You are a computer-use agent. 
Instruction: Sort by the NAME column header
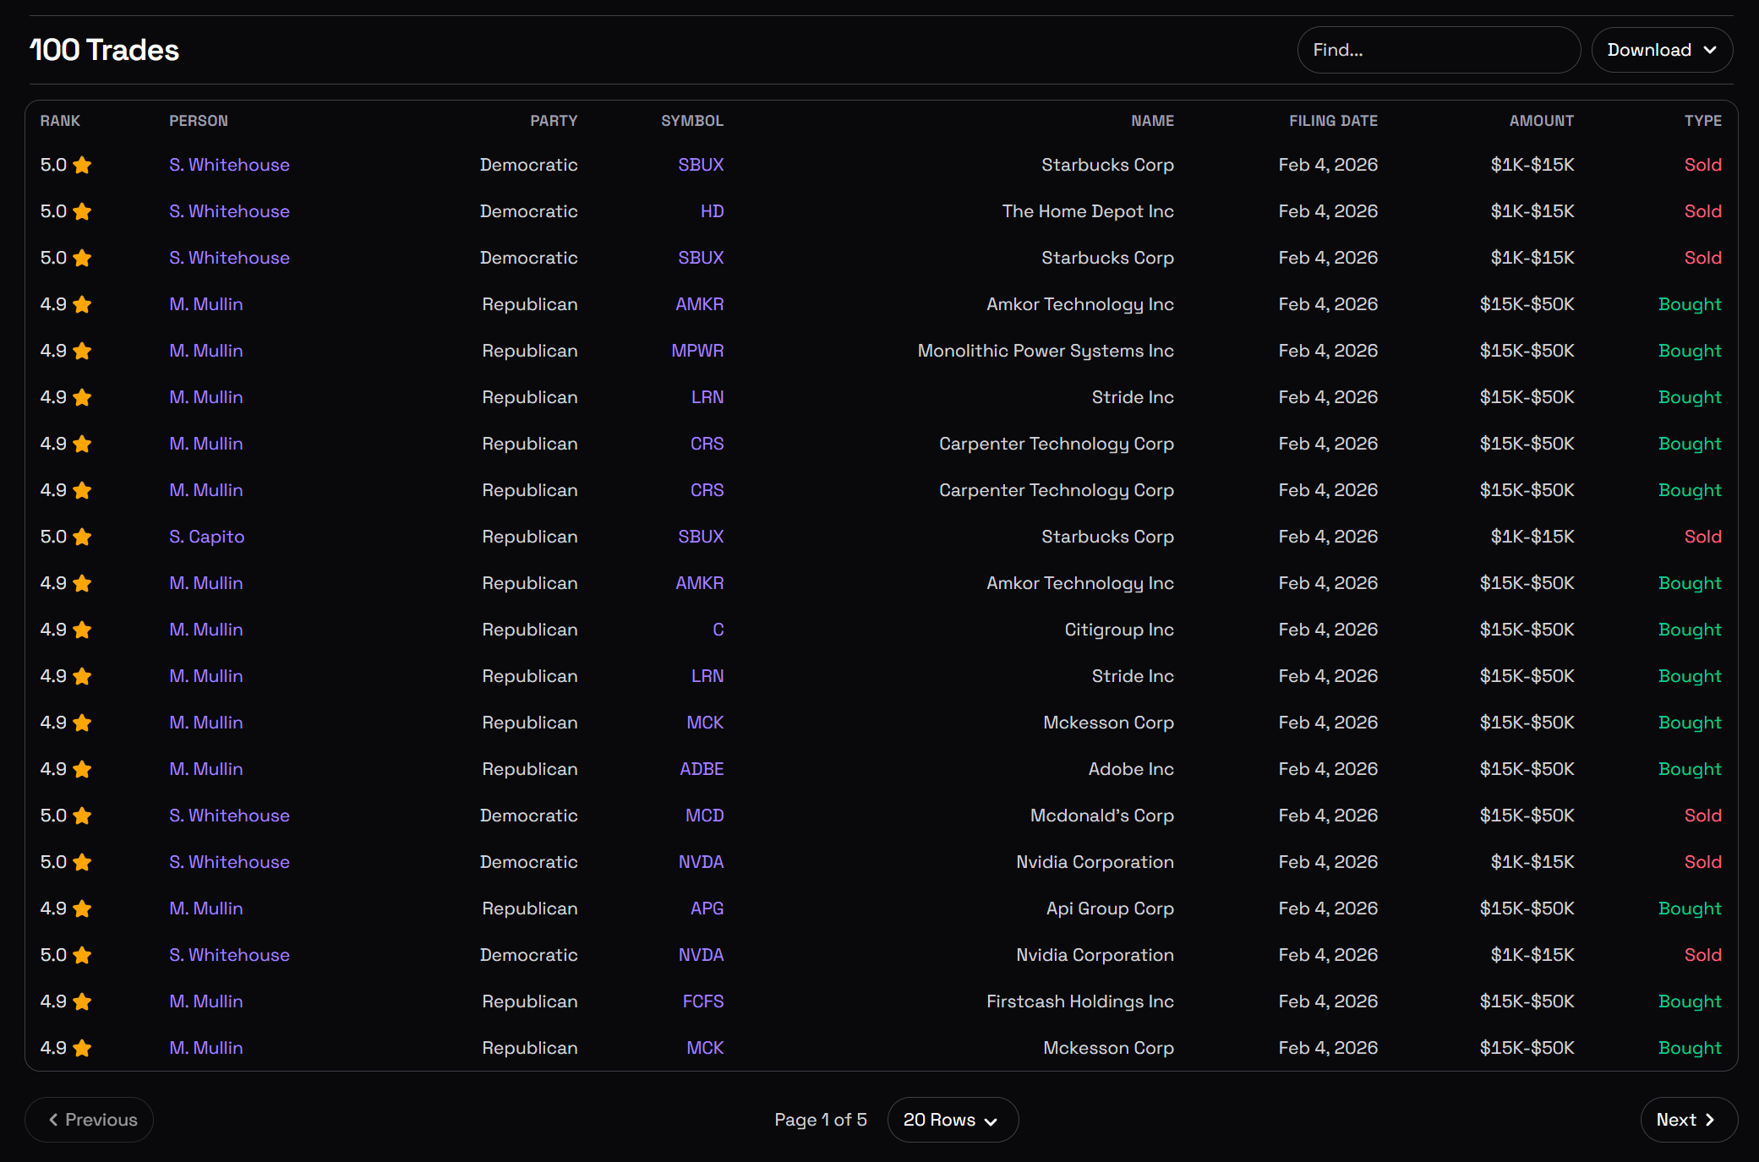coord(1152,121)
